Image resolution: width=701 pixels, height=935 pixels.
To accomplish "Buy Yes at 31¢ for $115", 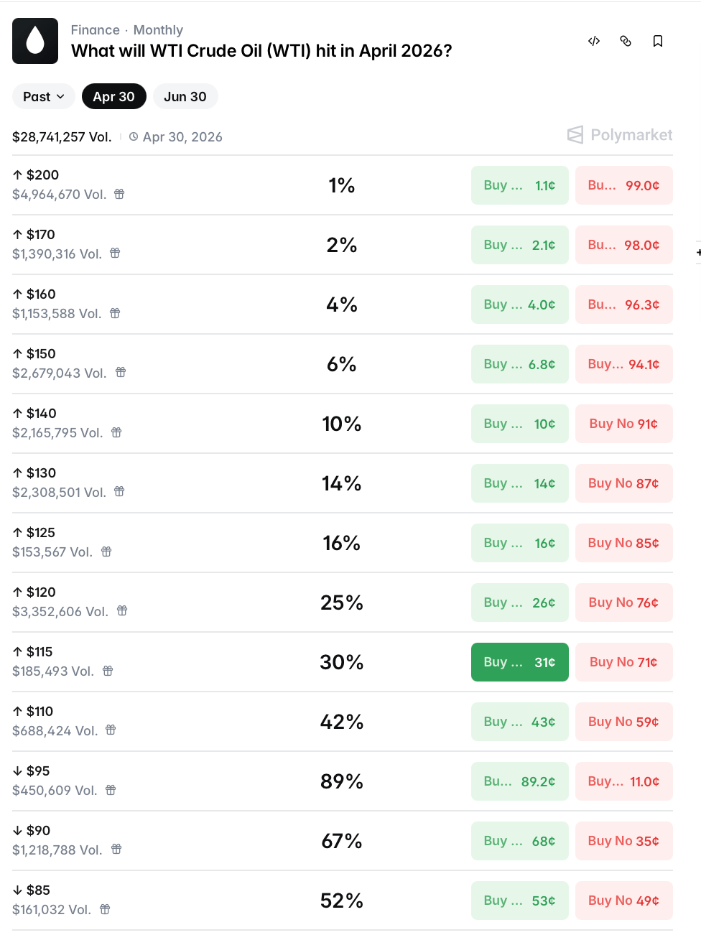I will 519,662.
